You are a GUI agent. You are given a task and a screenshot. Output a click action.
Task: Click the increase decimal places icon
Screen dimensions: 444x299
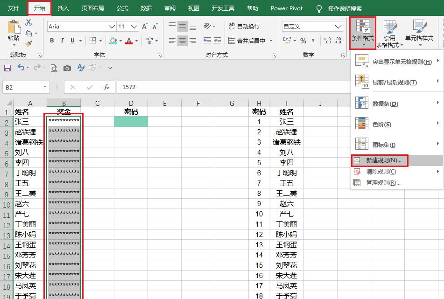click(327, 41)
